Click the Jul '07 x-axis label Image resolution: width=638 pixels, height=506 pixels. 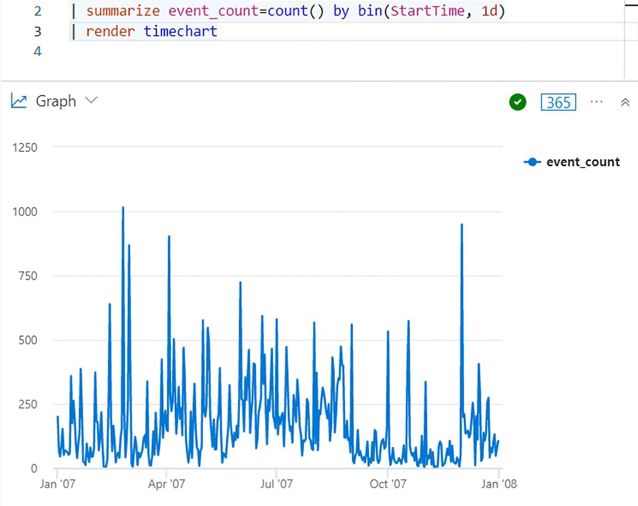pyautogui.click(x=276, y=484)
